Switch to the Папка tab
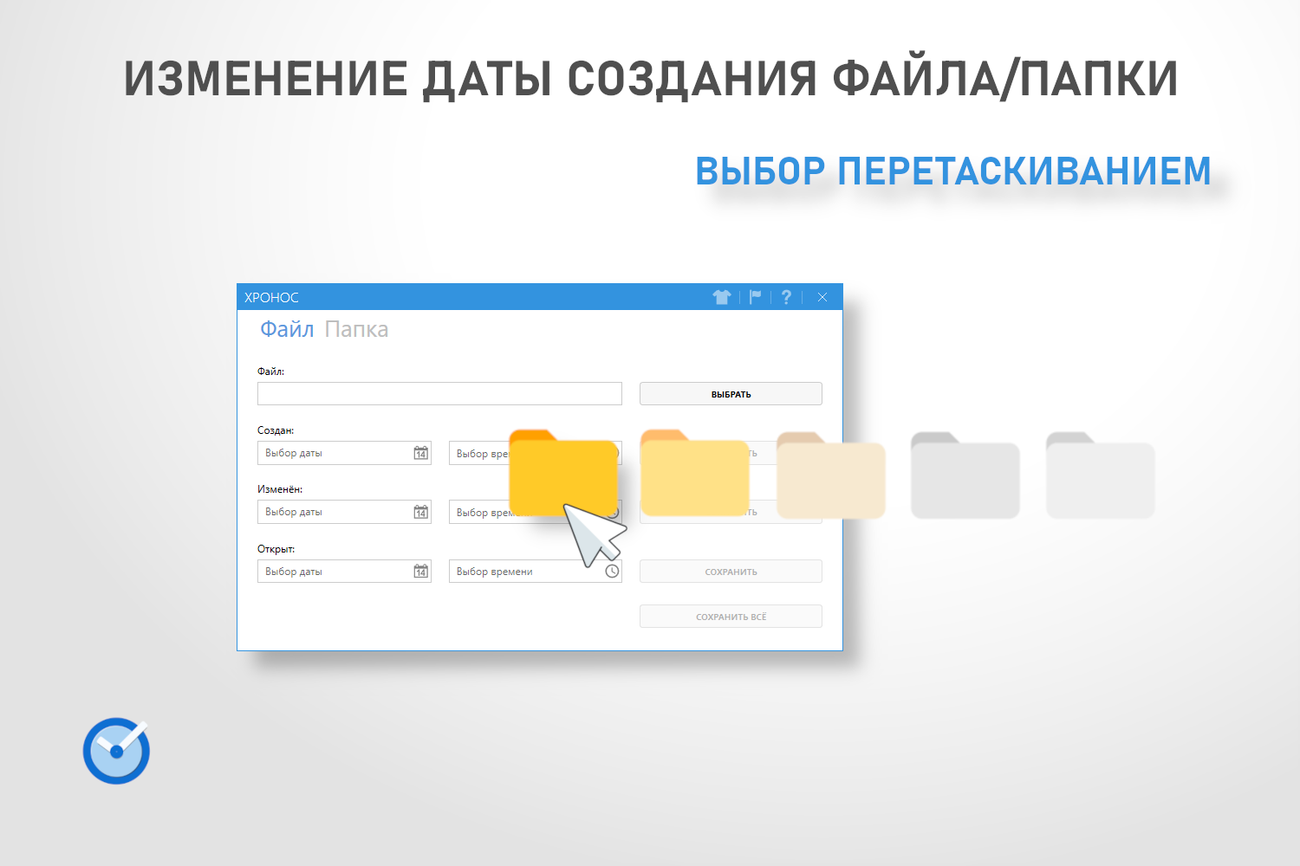The width and height of the screenshot is (1300, 866). click(356, 329)
